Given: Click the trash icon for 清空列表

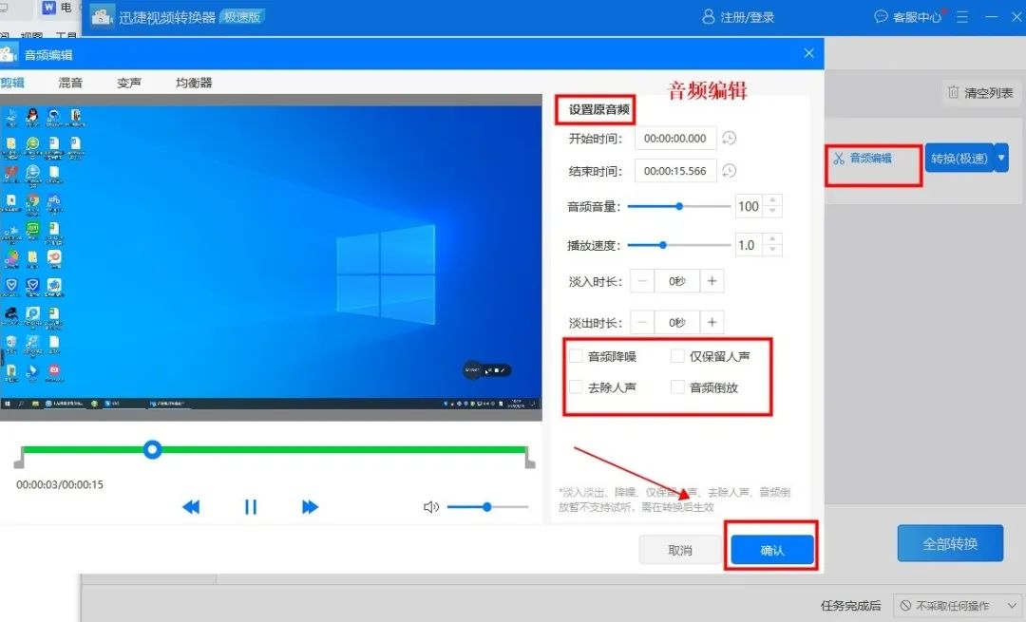Looking at the screenshot, I should pos(954,92).
